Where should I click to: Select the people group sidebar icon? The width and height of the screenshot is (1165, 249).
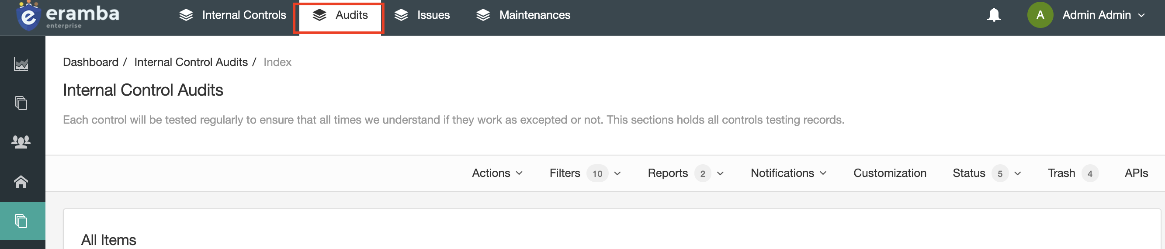tap(21, 142)
